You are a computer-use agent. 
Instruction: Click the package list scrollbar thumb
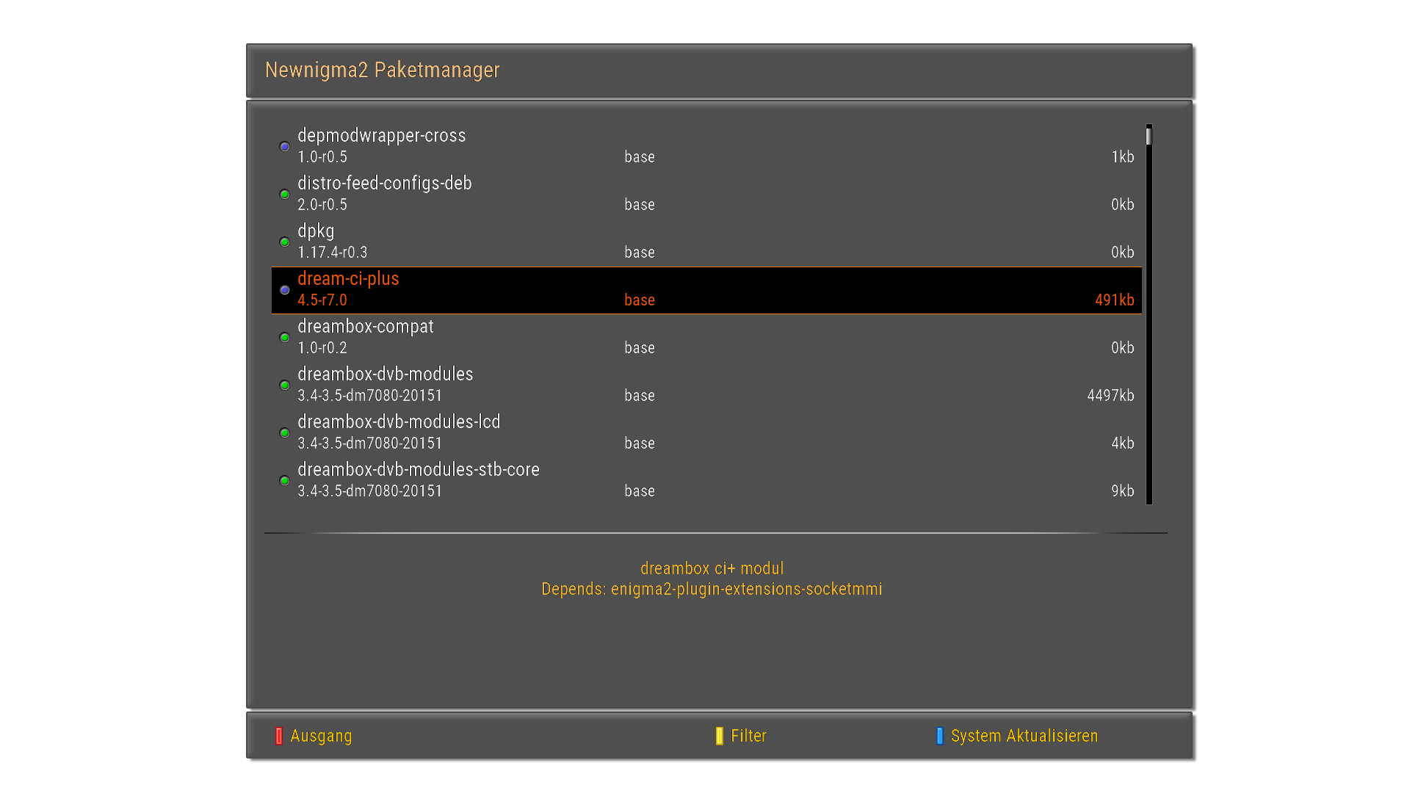tap(1149, 136)
